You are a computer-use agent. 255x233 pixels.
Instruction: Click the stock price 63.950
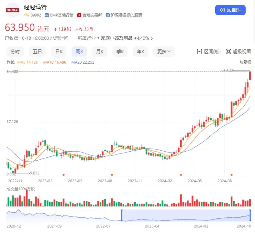click(x=20, y=27)
